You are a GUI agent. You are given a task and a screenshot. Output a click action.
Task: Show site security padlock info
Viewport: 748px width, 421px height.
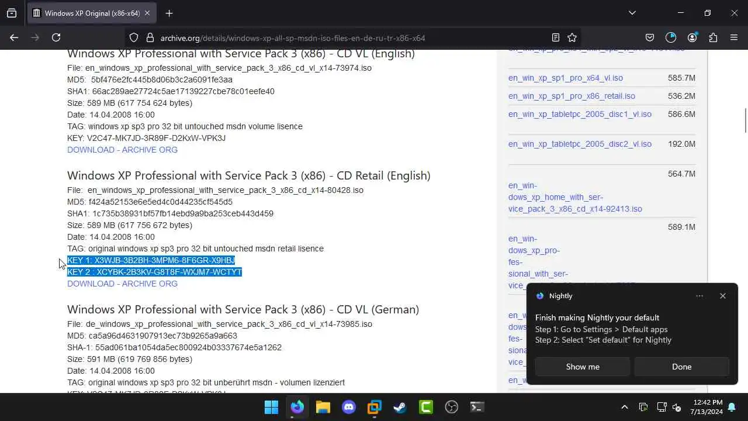150,37
